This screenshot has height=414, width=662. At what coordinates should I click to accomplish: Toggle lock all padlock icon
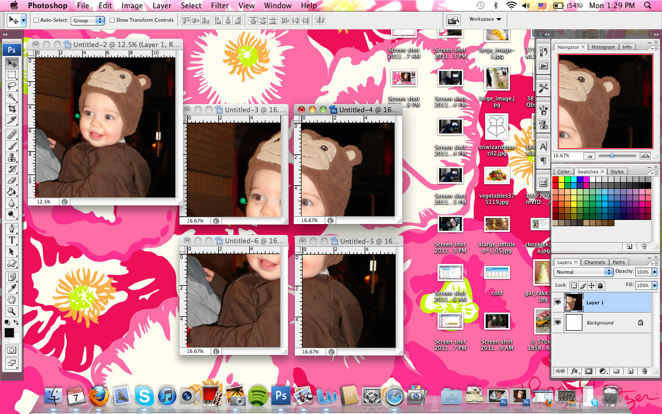click(x=600, y=285)
